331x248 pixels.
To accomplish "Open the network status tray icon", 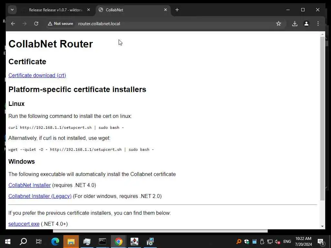I will (270, 242).
